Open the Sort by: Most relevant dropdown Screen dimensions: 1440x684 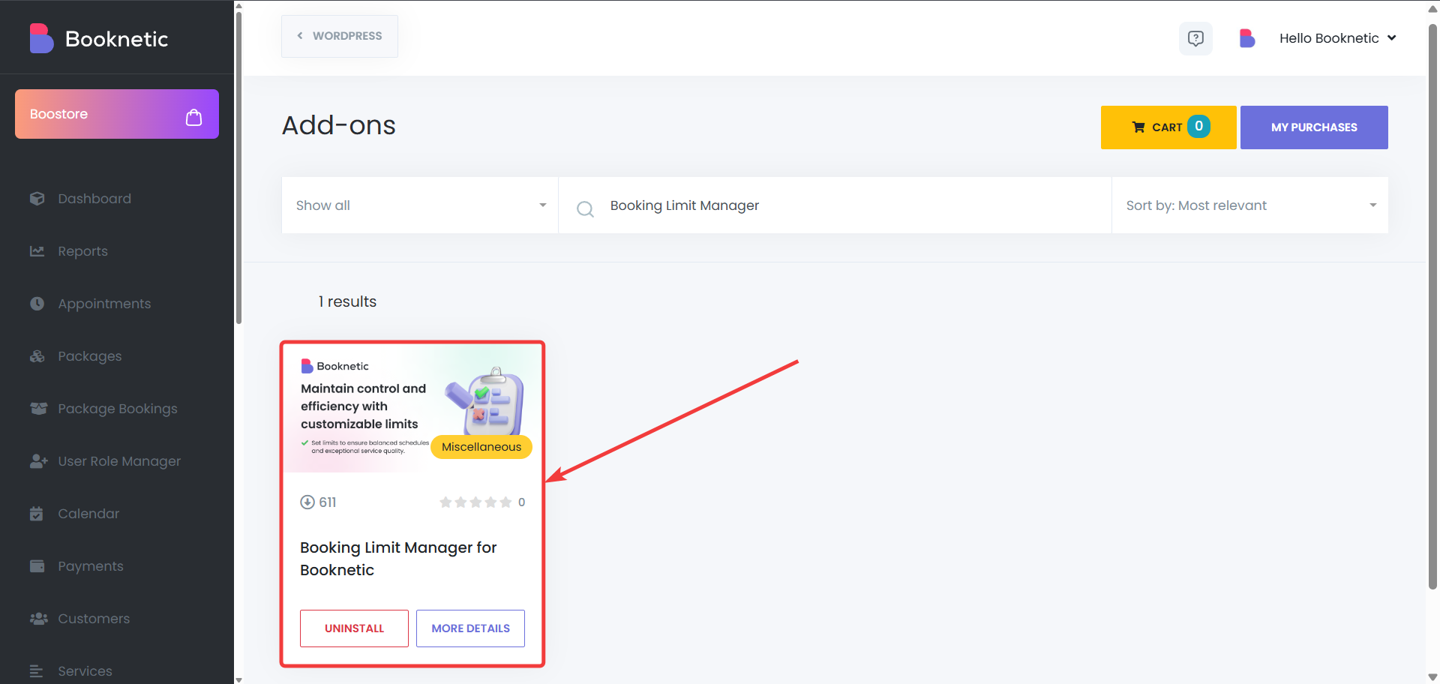(1250, 205)
